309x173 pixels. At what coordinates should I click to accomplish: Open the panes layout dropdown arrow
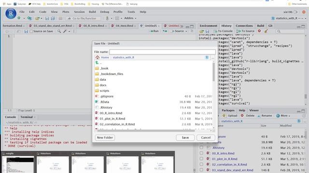121,18
